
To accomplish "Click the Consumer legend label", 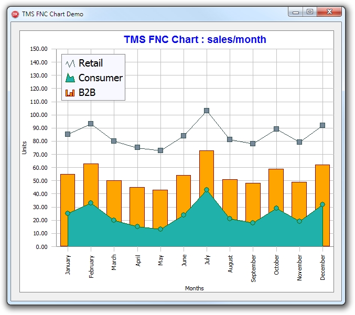I will coord(101,78).
